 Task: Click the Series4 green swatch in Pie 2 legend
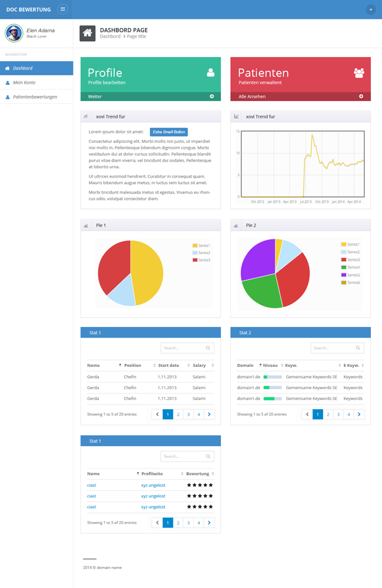pos(344,268)
